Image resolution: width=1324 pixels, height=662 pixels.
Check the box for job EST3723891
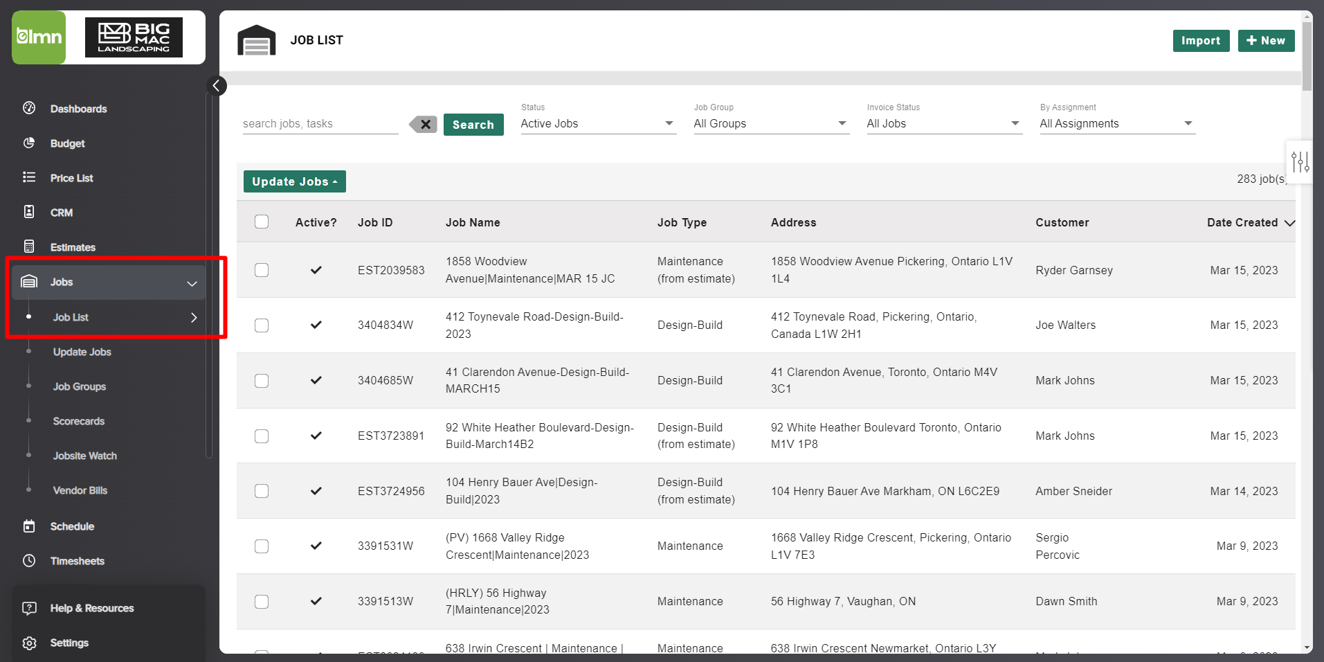(x=262, y=436)
